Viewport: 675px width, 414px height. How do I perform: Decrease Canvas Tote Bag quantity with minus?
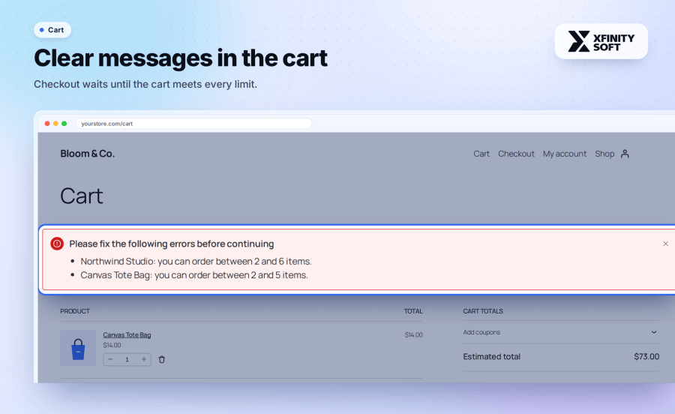click(111, 359)
